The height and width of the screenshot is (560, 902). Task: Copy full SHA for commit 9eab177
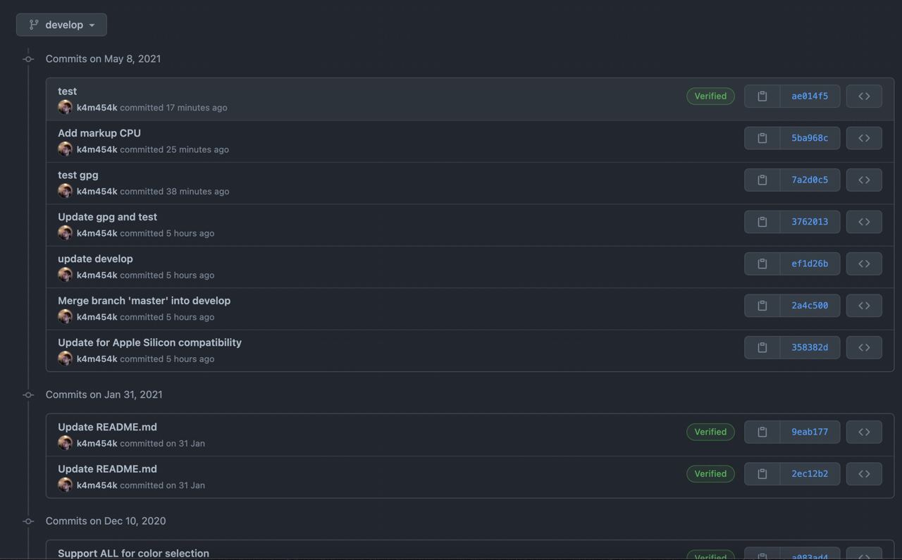(762, 432)
